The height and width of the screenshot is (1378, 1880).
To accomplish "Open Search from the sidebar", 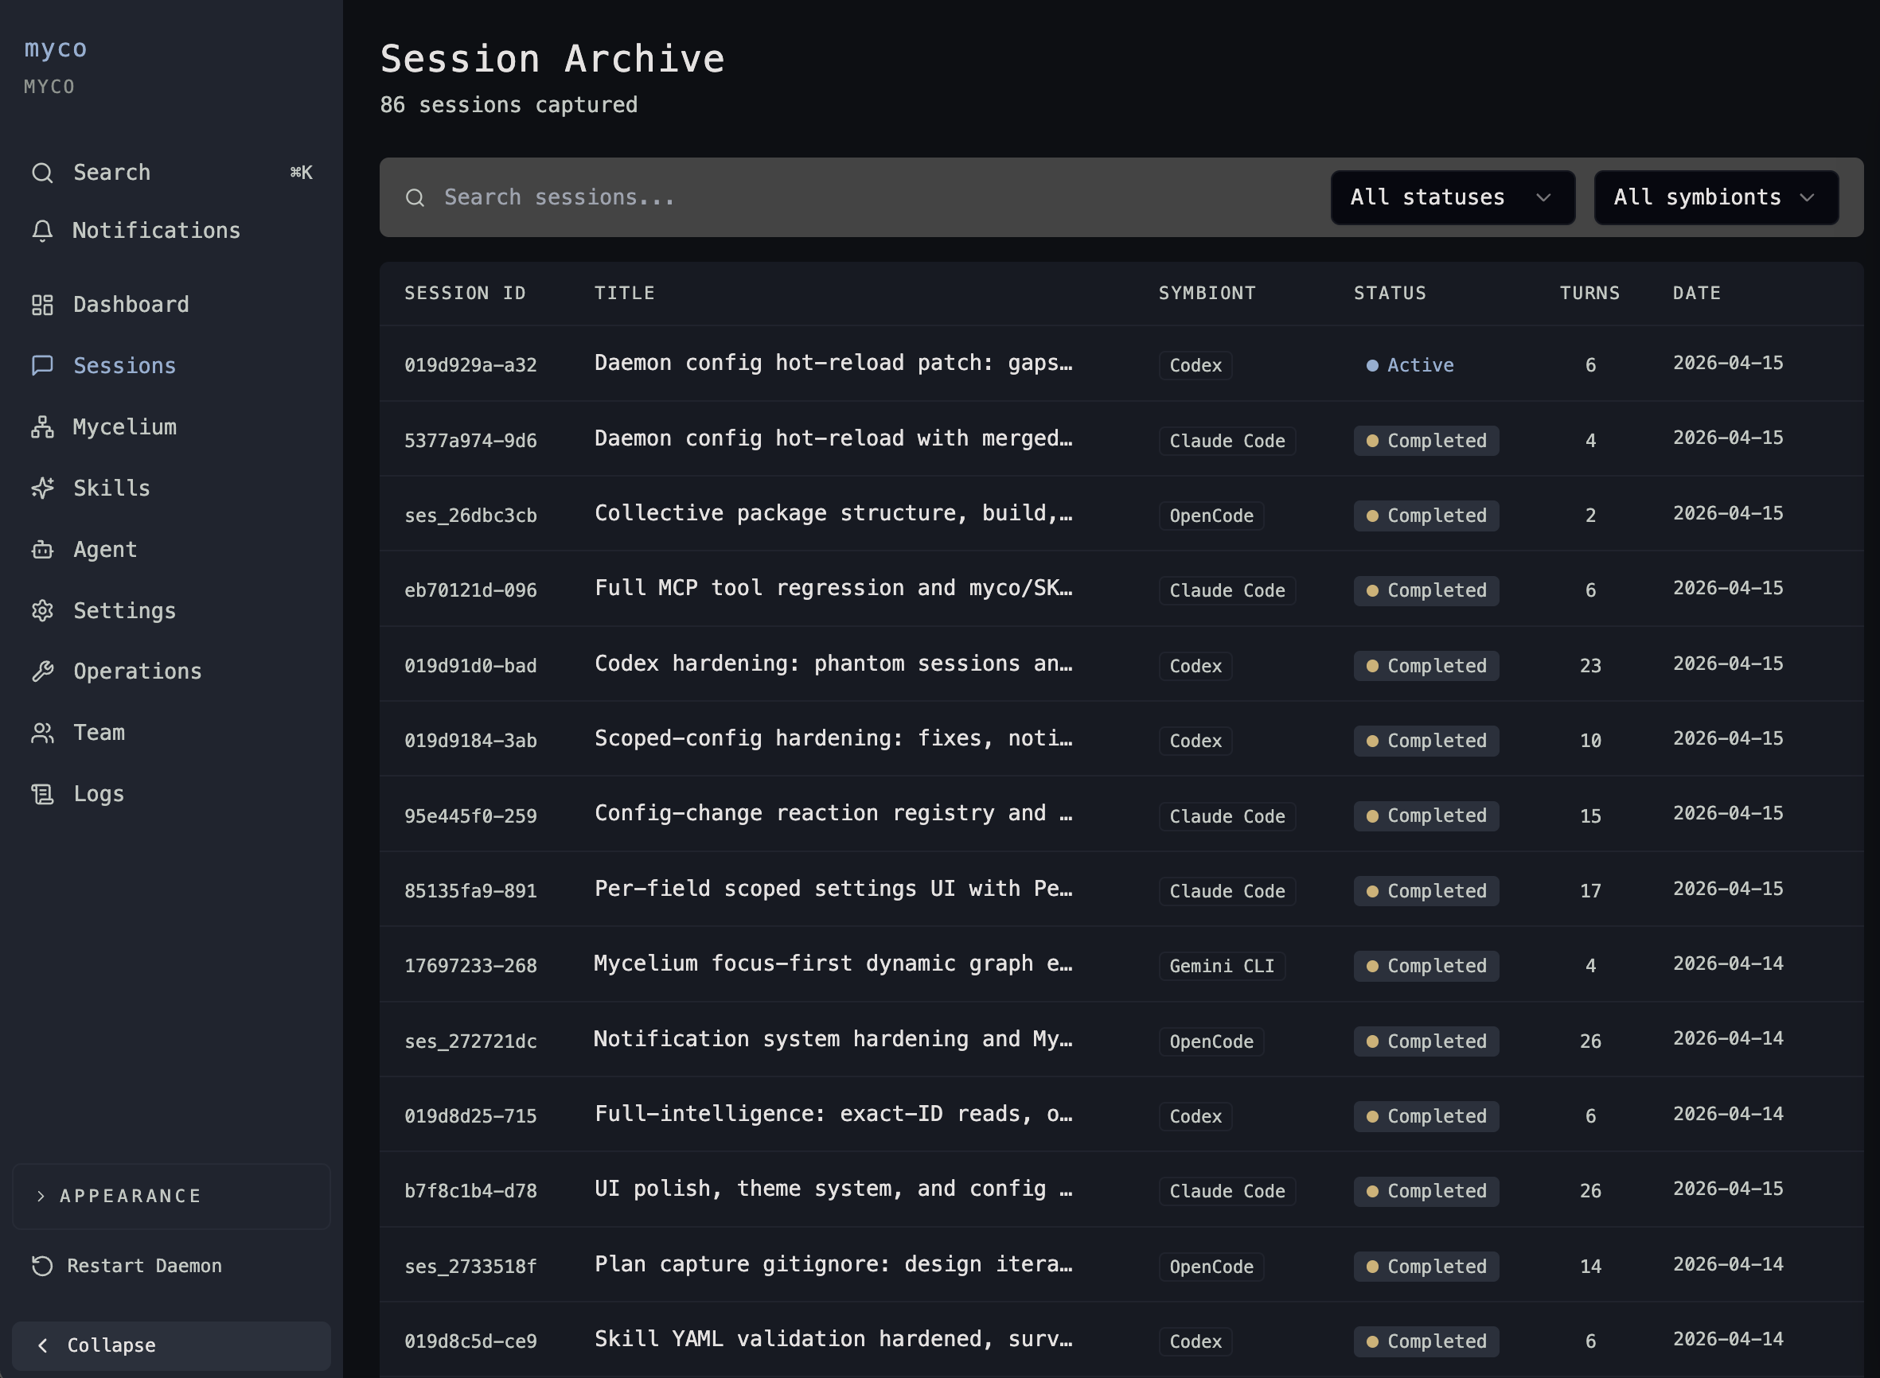I will coord(111,173).
